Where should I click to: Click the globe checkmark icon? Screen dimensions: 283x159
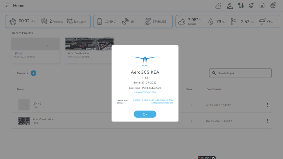(273, 6)
